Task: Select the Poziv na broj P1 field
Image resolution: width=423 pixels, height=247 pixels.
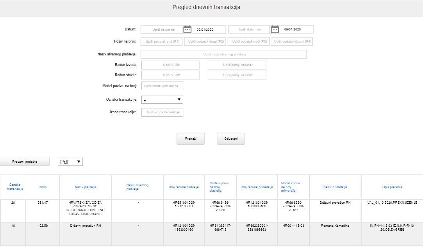Action: pyautogui.click(x=162, y=41)
